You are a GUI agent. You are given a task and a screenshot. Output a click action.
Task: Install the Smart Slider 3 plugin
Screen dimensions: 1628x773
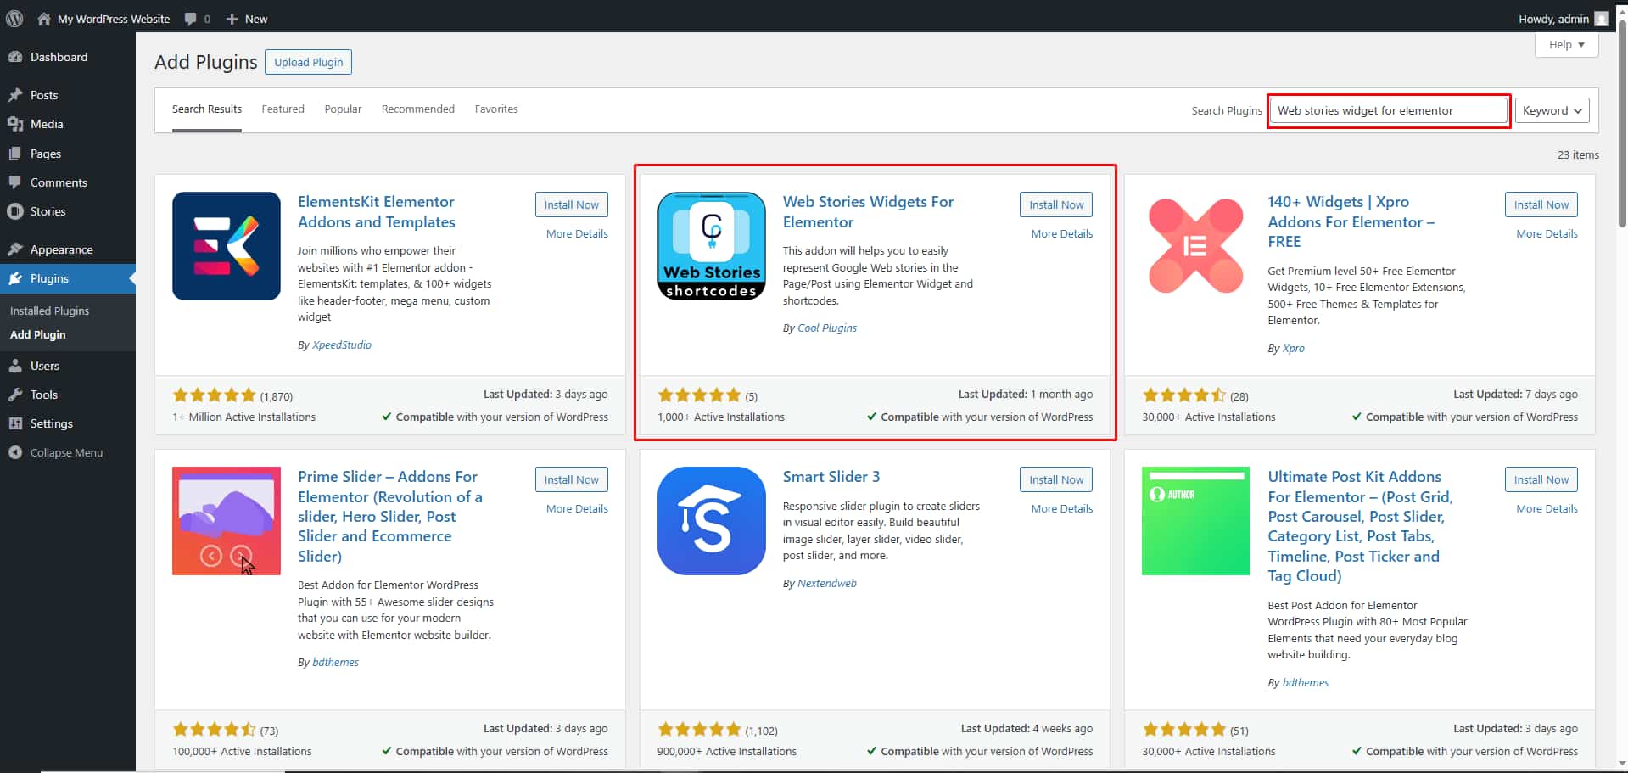pyautogui.click(x=1056, y=479)
